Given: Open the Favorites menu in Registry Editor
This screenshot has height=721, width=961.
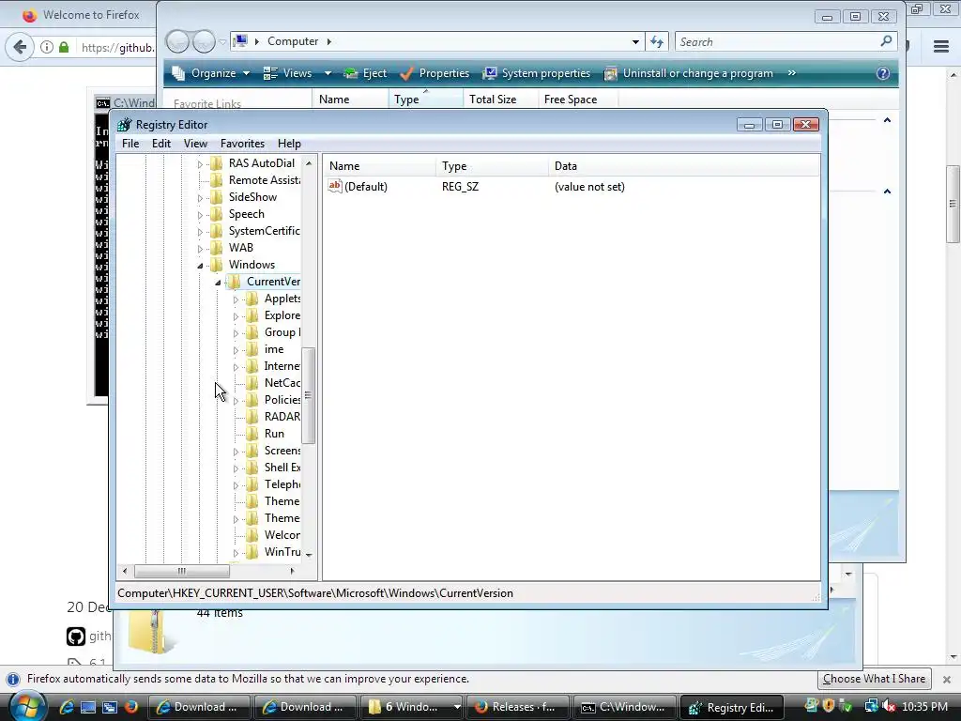Looking at the screenshot, I should point(242,144).
